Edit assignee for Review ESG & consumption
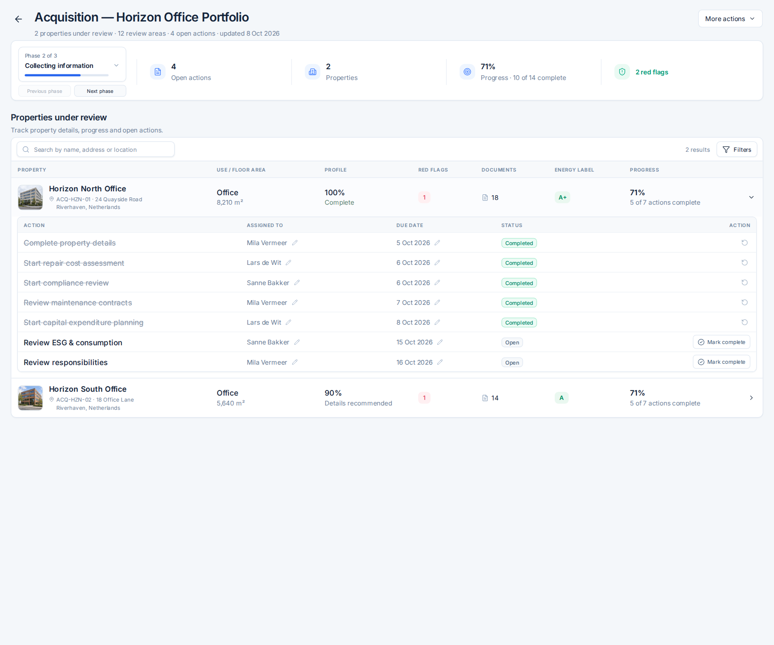This screenshot has height=645, width=774. (x=297, y=342)
